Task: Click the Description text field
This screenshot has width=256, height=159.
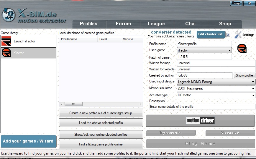Action: point(202,107)
